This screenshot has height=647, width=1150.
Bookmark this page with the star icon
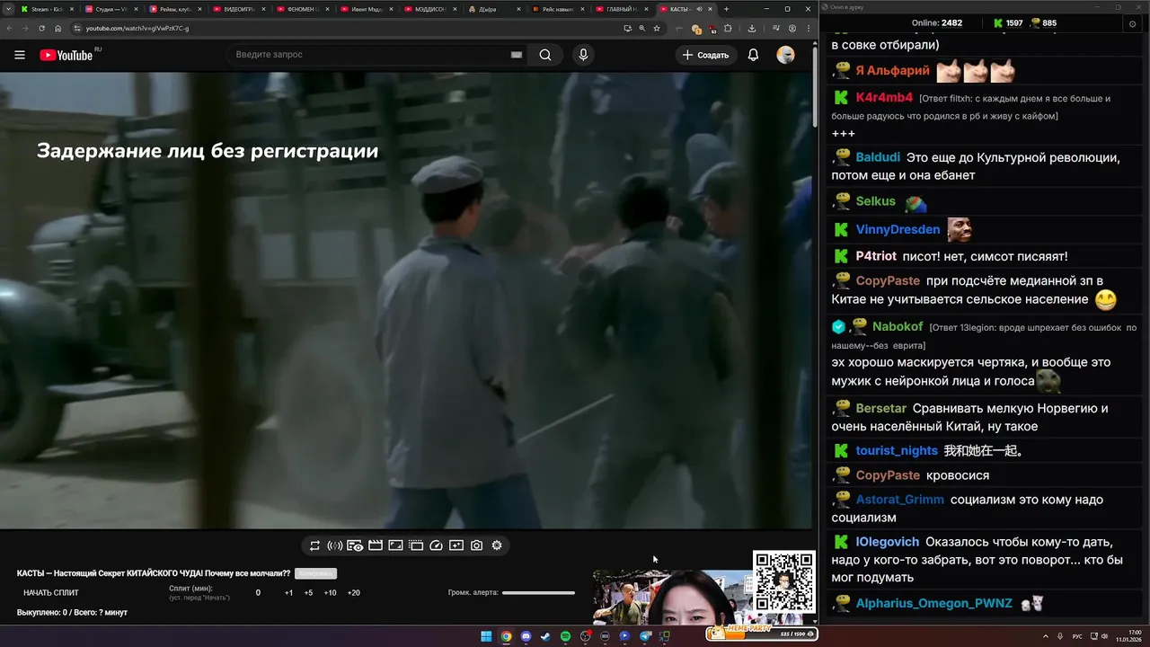click(x=657, y=28)
